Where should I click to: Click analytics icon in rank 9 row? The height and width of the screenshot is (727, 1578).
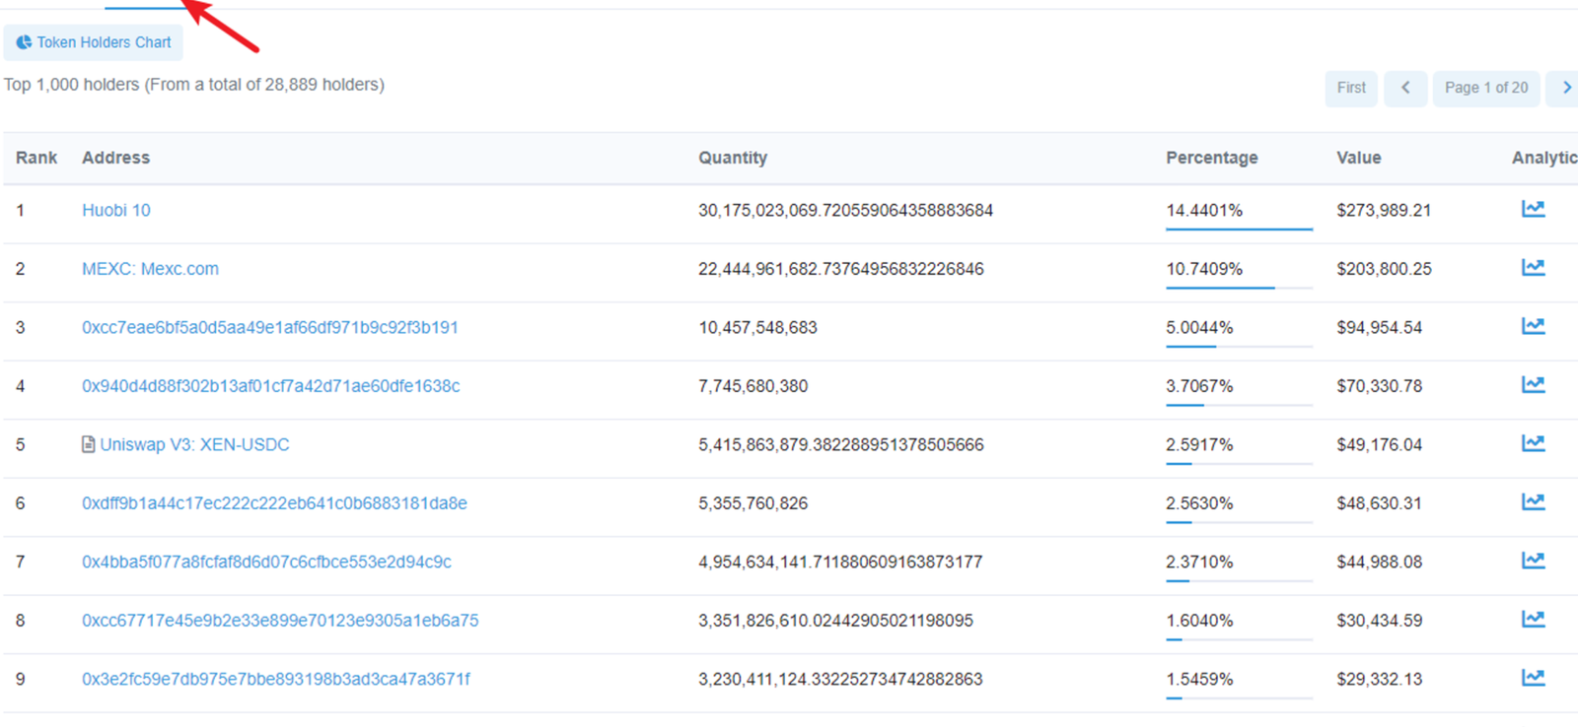click(x=1533, y=678)
